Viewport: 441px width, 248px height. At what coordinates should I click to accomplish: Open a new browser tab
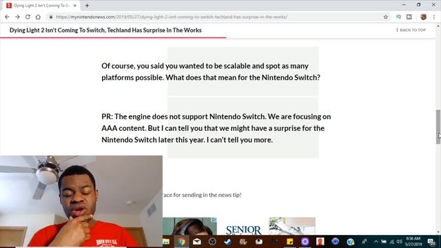(x=87, y=6)
